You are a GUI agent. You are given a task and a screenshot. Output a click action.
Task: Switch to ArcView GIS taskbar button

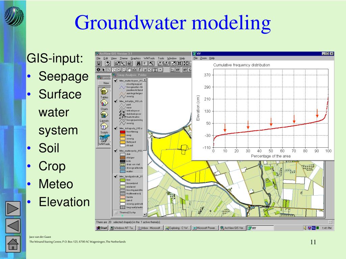point(232,228)
